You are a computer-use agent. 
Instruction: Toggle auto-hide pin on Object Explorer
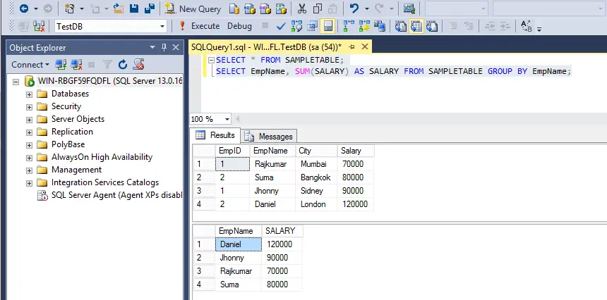click(164, 47)
